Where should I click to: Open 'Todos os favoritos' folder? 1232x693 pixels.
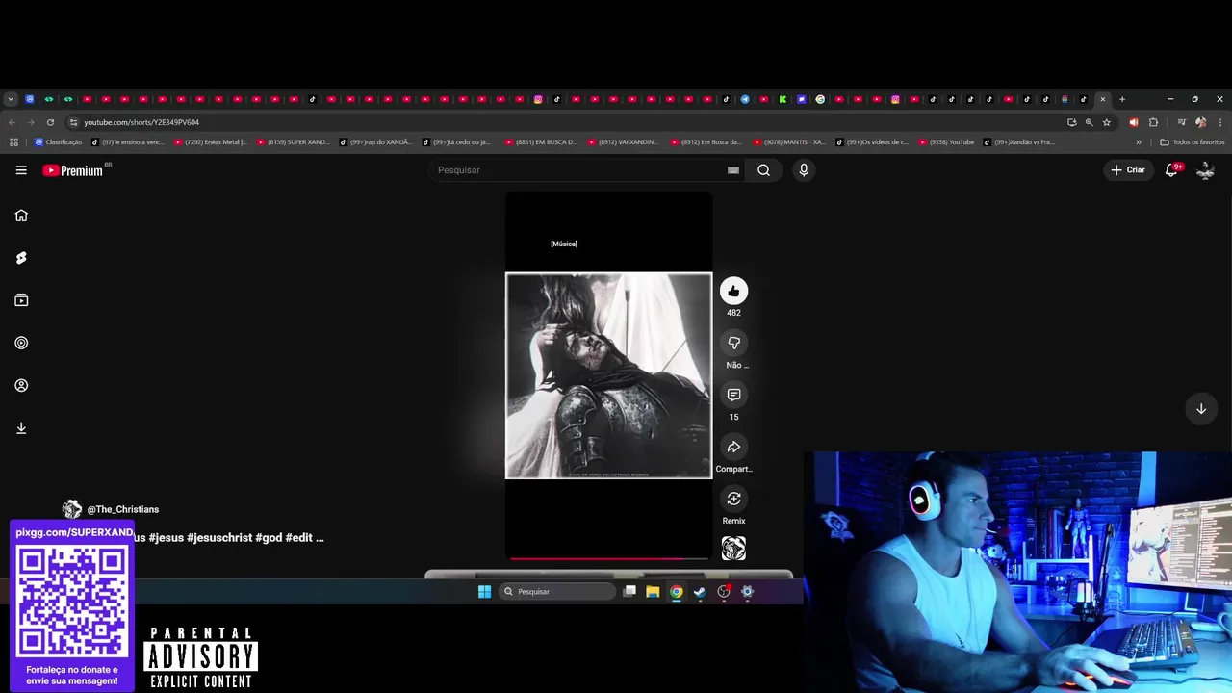tap(1193, 142)
